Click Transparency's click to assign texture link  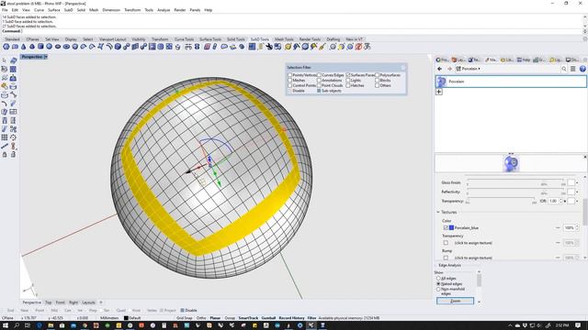pos(473,243)
